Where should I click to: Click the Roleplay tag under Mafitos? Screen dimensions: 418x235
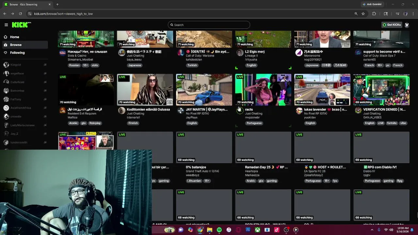[95, 123]
